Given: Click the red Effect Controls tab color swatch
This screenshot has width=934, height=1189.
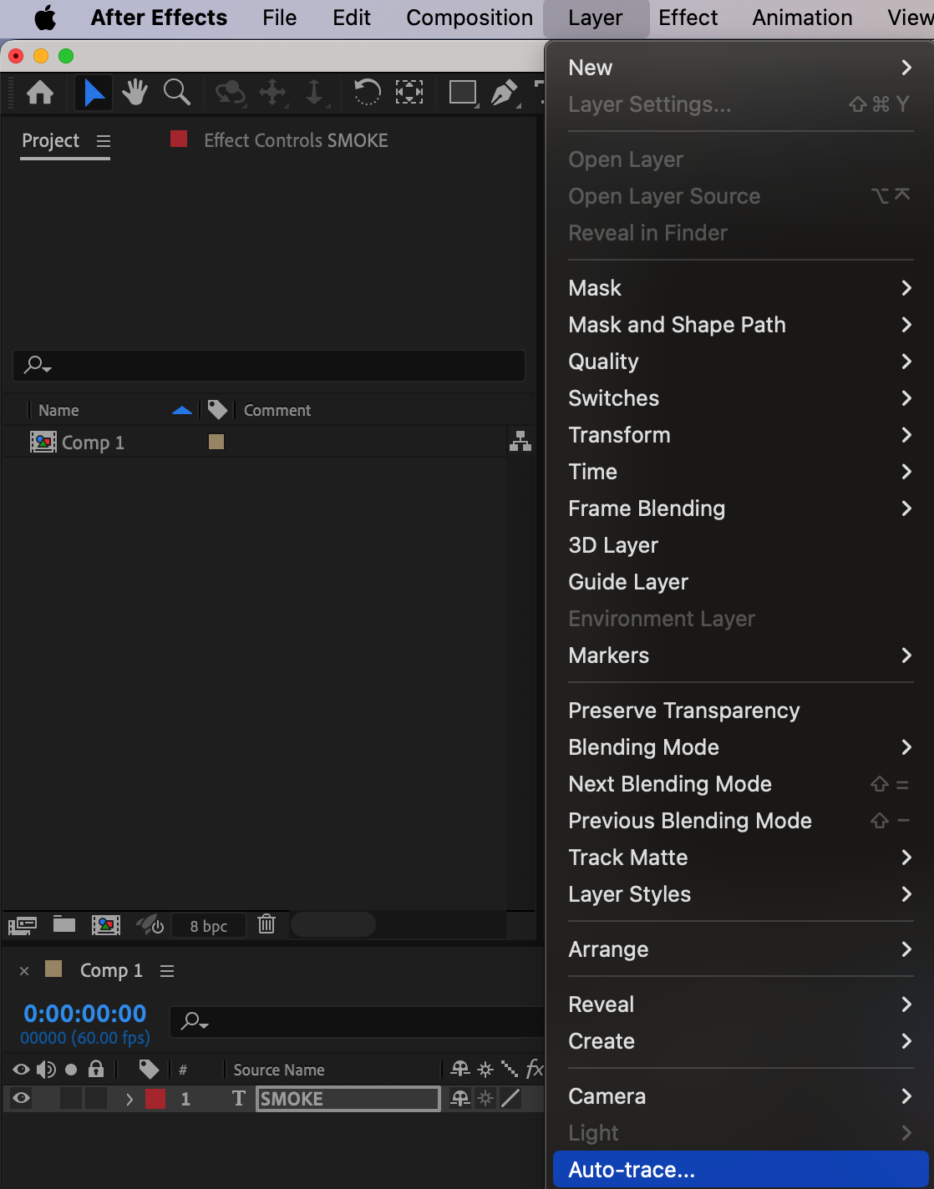Looking at the screenshot, I should pyautogui.click(x=179, y=139).
